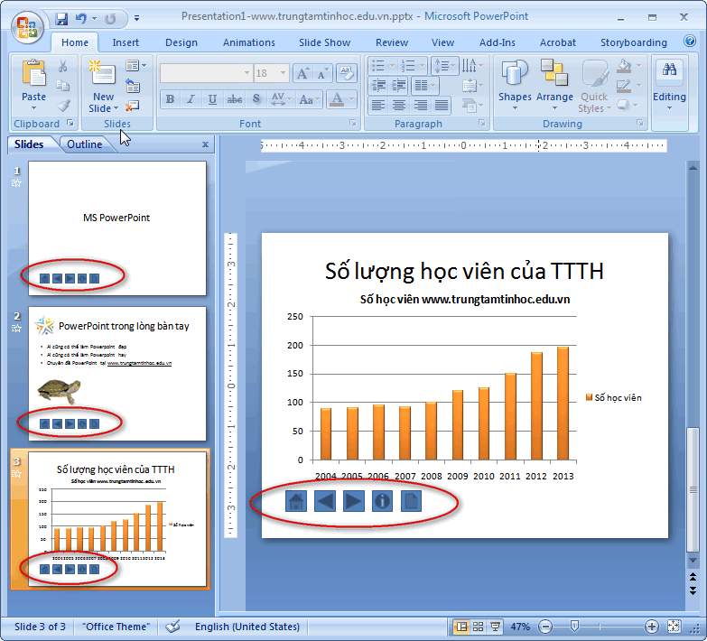Click the Information action button on slide
707x641 pixels.
coord(382,501)
